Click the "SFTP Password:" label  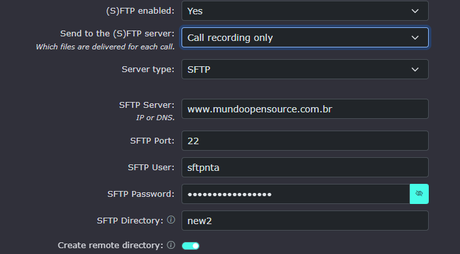pos(141,194)
